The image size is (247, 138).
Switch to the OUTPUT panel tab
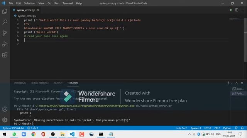[x=58, y=83]
